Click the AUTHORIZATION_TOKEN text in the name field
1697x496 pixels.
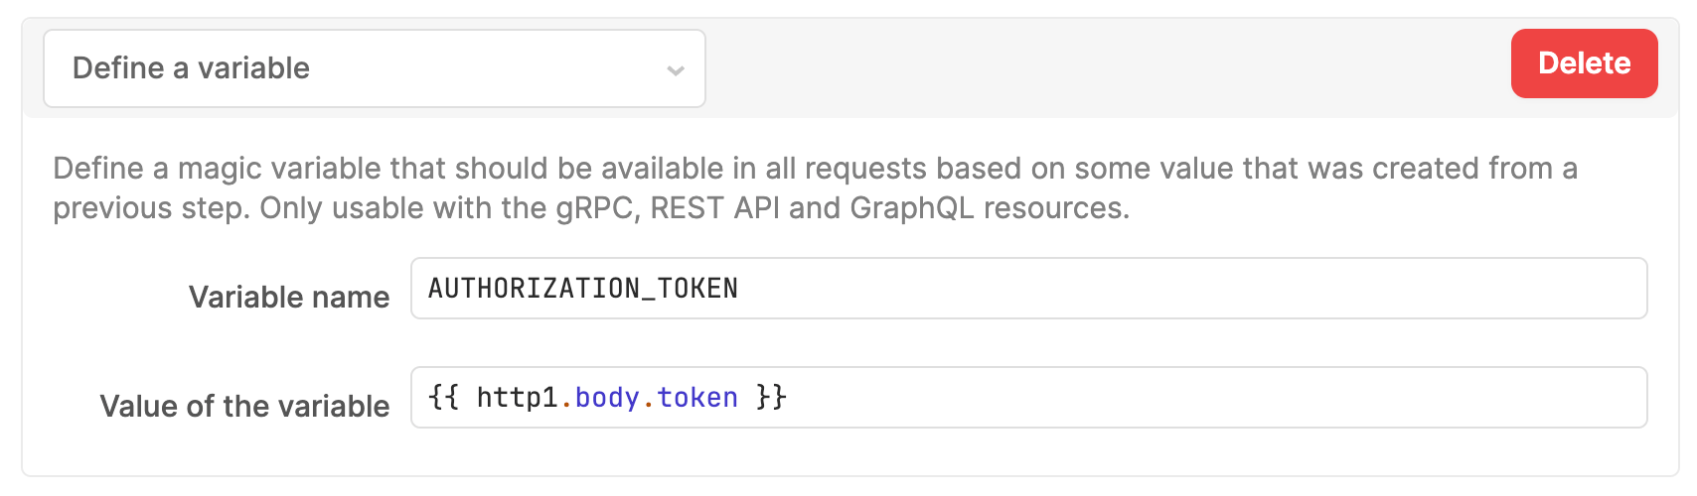583,289
